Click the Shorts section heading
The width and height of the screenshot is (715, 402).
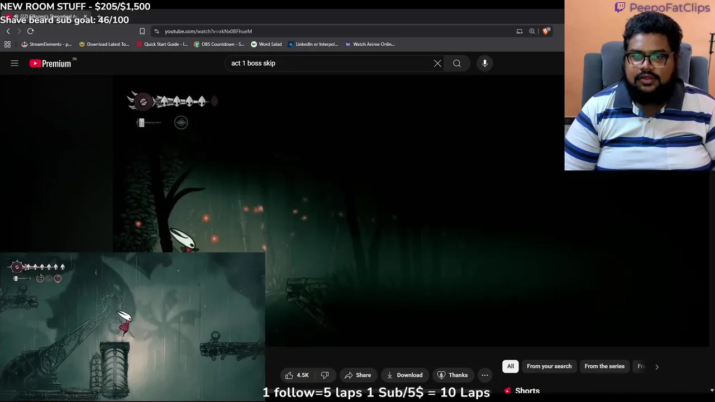click(x=527, y=391)
